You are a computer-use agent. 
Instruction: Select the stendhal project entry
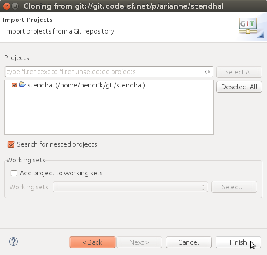(86, 85)
